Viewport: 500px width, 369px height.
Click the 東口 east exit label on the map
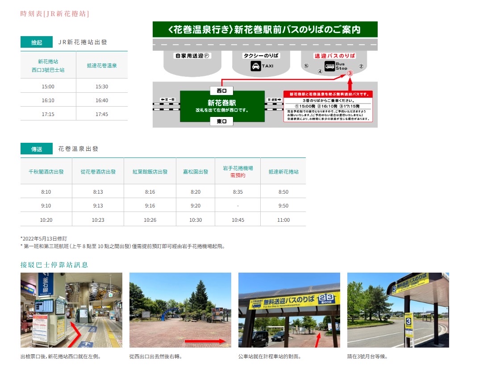click(x=221, y=121)
